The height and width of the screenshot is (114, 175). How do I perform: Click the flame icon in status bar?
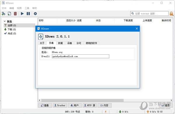click(x=106, y=112)
